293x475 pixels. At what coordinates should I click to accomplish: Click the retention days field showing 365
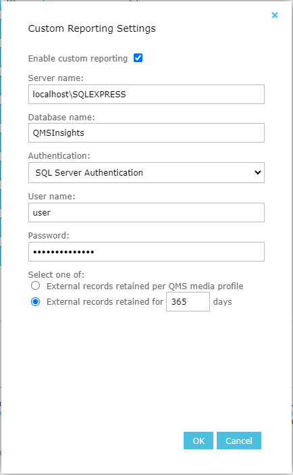pos(188,302)
